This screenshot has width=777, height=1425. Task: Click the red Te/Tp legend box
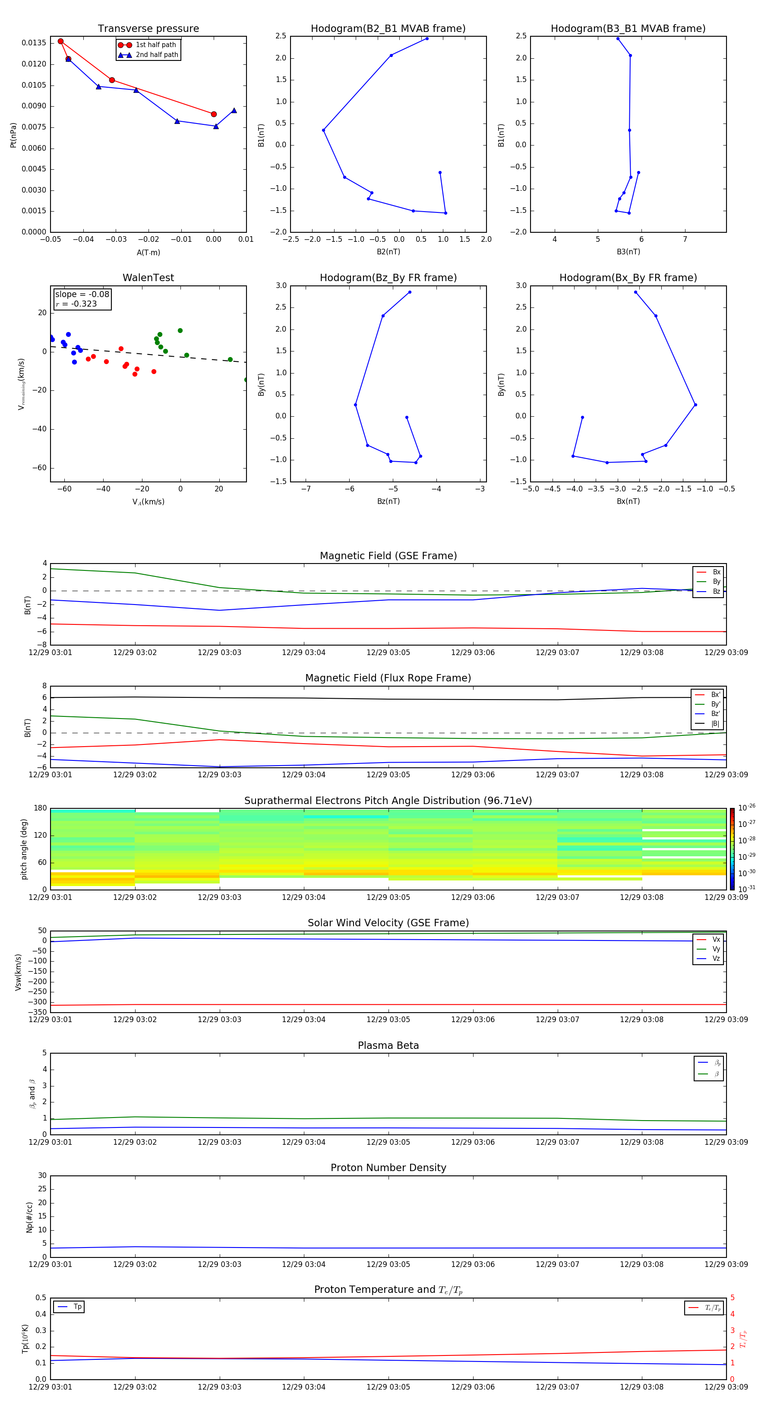[x=704, y=1308]
